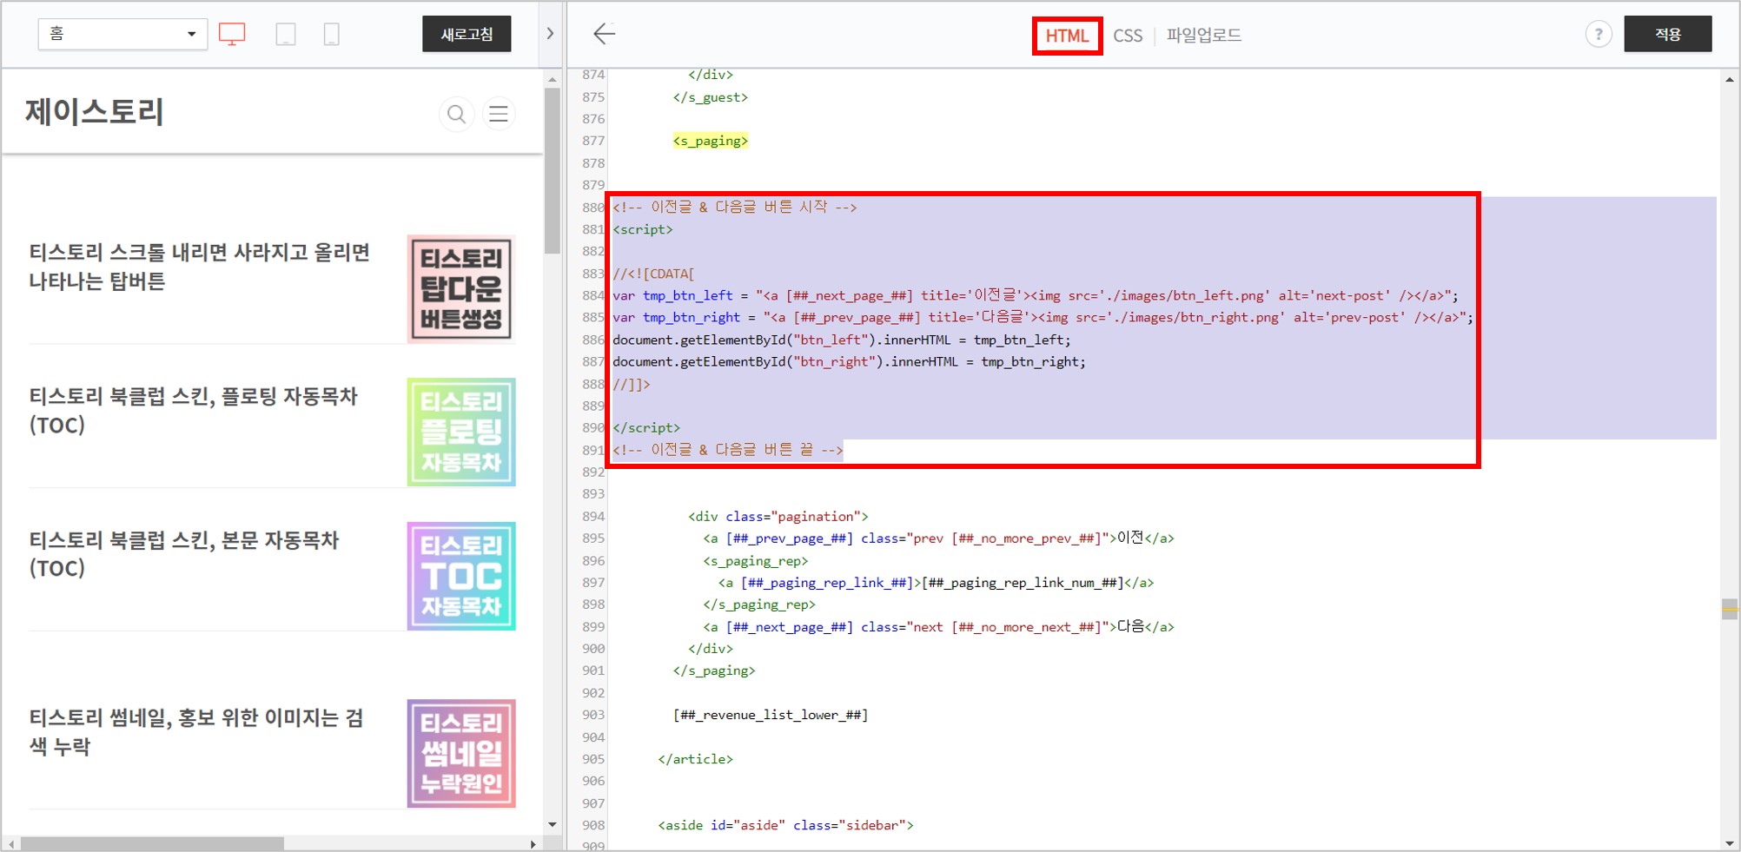Viewport: 1741px width, 852px height.
Task: Collapse preview panel with arrow
Action: coord(550,34)
